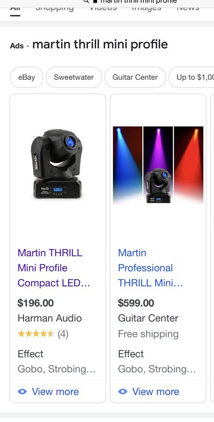Select the Sweetwater filter chip
The image size is (214, 422).
coord(74,77)
